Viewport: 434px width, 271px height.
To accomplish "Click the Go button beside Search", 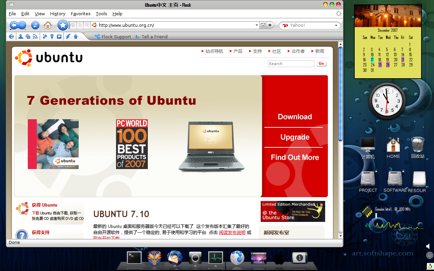I will (x=321, y=63).
